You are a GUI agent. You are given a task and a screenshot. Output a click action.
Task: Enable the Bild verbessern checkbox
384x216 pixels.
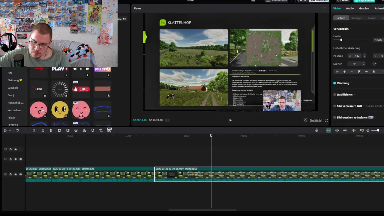pos(334,106)
